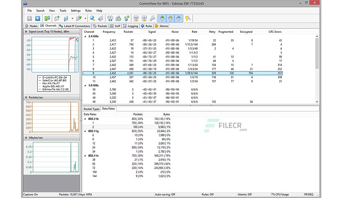Open the dropdown arrow next to broom icon

[x=85, y=18]
